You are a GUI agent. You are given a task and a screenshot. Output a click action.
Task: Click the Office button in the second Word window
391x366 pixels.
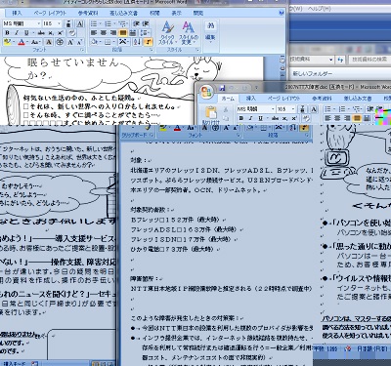click(206, 92)
